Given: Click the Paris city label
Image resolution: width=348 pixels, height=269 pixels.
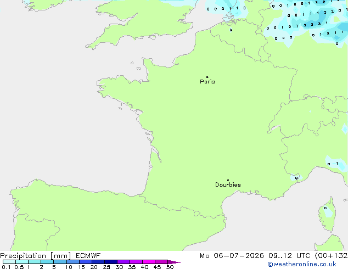Looking at the screenshot, I should (x=207, y=82).
